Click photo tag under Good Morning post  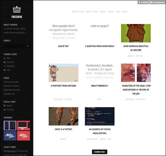131,56
